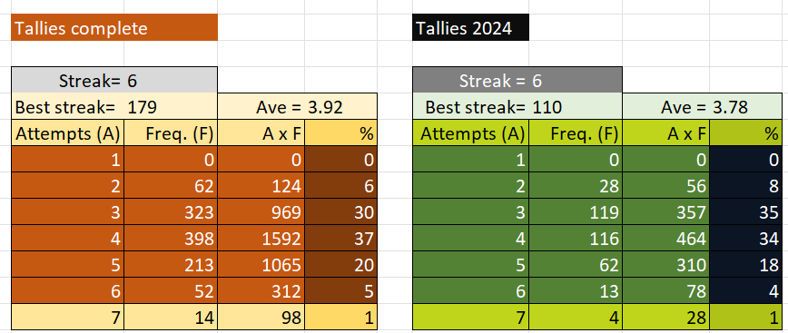Select the cell containing 398
The image size is (788, 333).
171,238
